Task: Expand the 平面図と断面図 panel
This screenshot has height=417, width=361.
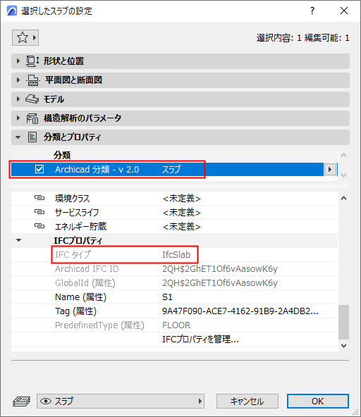Action: click(18, 80)
